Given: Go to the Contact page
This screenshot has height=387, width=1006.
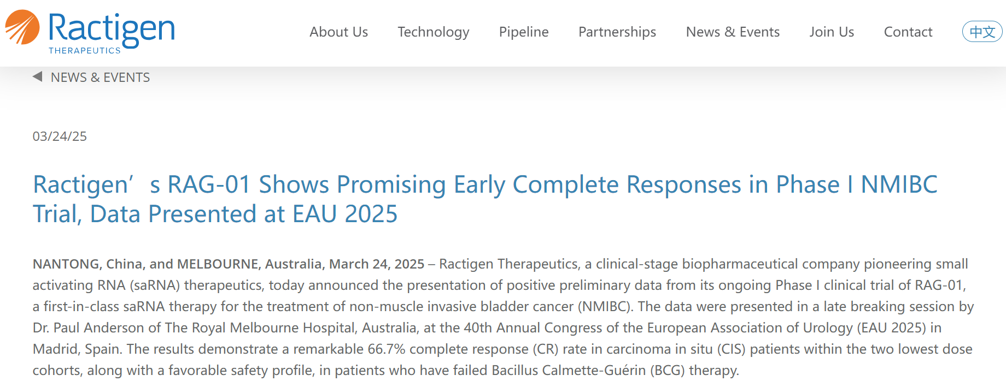Looking at the screenshot, I should tap(908, 32).
